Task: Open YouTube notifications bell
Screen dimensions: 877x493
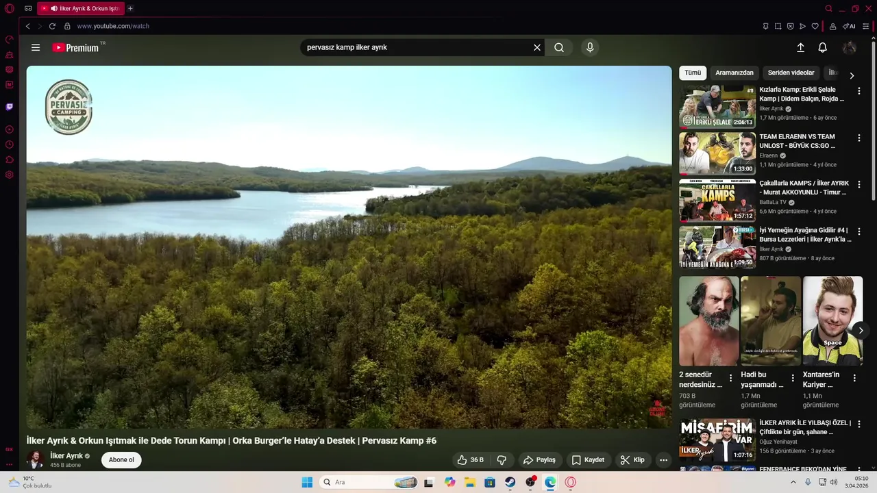Action: pyautogui.click(x=823, y=47)
